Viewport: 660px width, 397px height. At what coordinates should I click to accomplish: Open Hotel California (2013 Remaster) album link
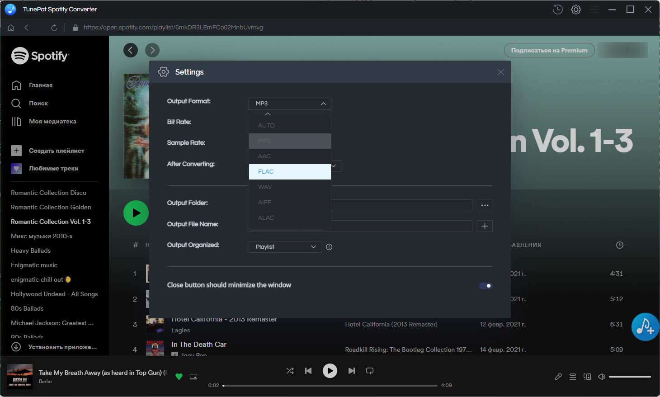point(391,324)
